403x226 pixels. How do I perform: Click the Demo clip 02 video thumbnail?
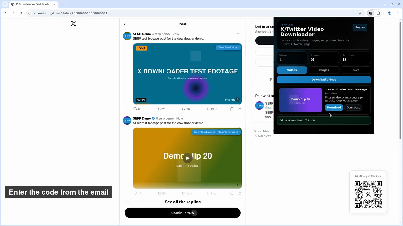(301, 100)
